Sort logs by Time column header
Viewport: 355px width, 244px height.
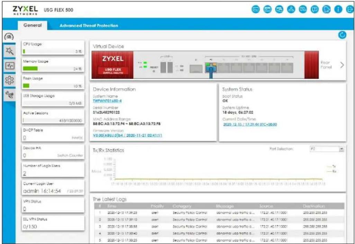coord(112,206)
